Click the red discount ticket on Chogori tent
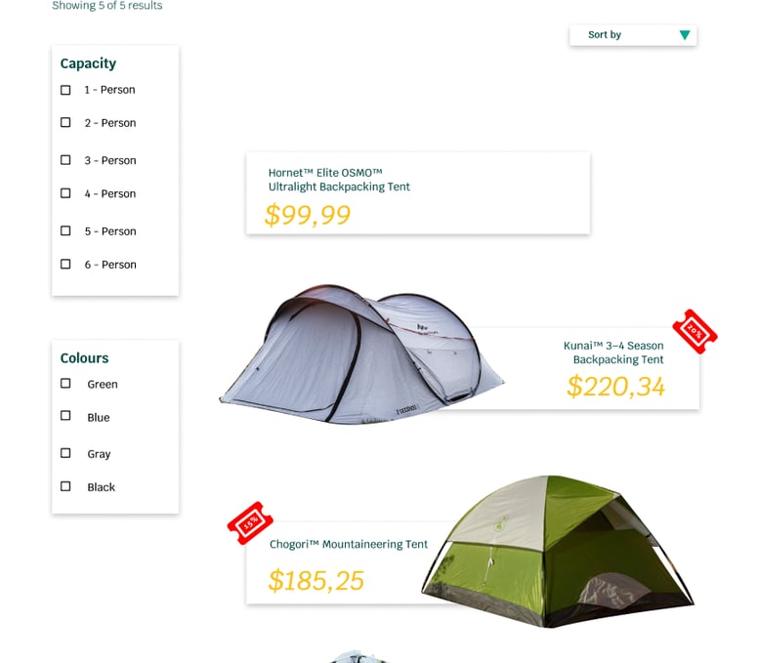Screen dimensions: 758x663 250,523
